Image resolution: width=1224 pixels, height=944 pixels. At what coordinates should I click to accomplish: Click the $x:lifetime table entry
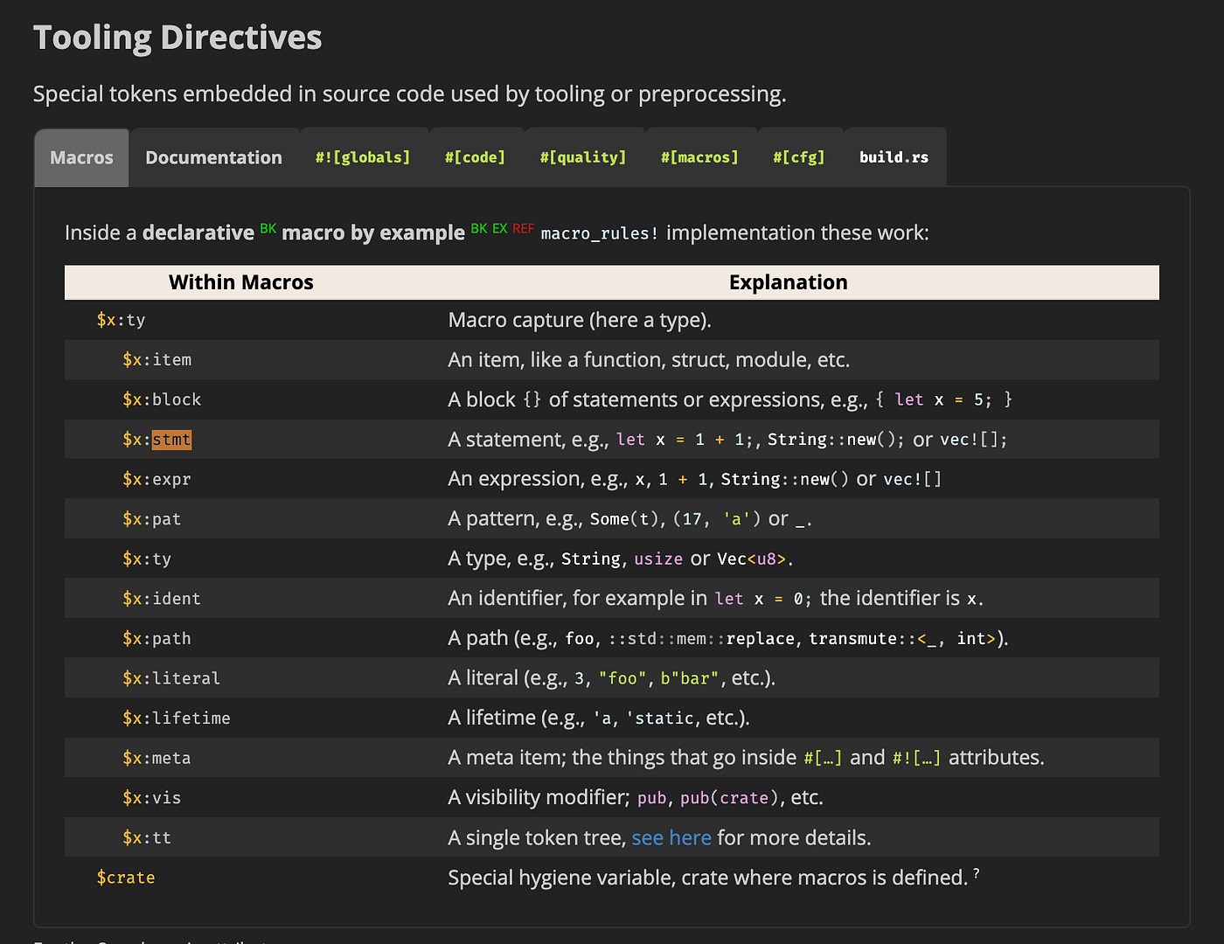(176, 718)
